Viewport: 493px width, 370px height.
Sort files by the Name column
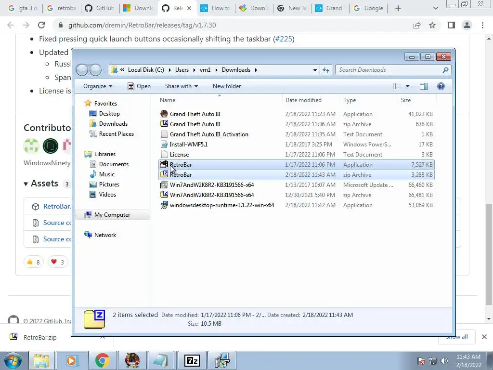pyautogui.click(x=219, y=100)
